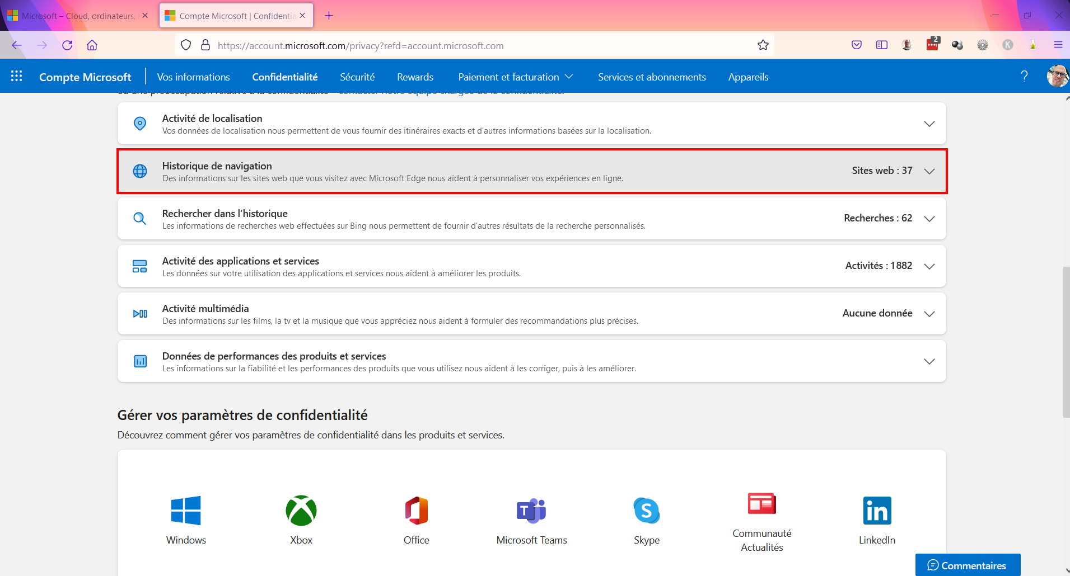
Task: Click the Données de performances chart icon
Action: [140, 361]
